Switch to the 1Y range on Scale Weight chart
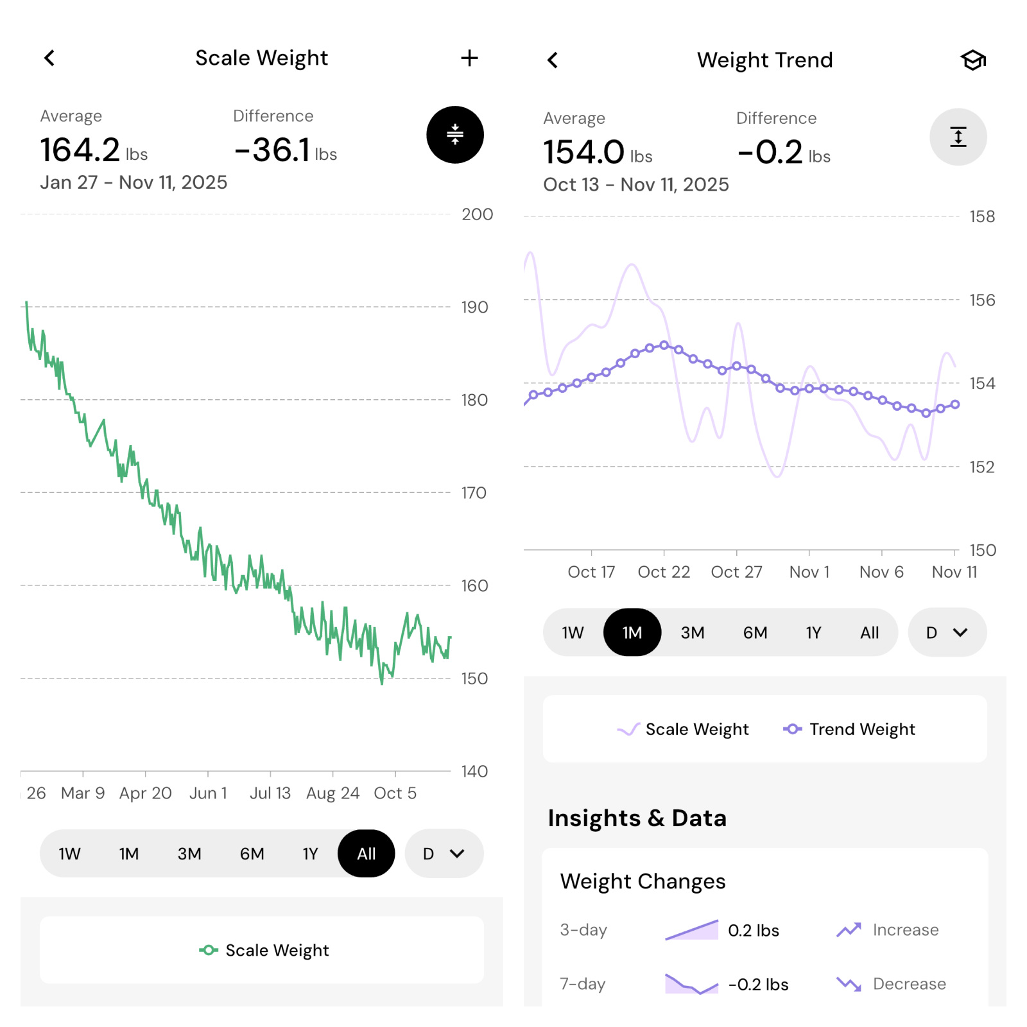The image size is (1027, 1027). click(310, 853)
